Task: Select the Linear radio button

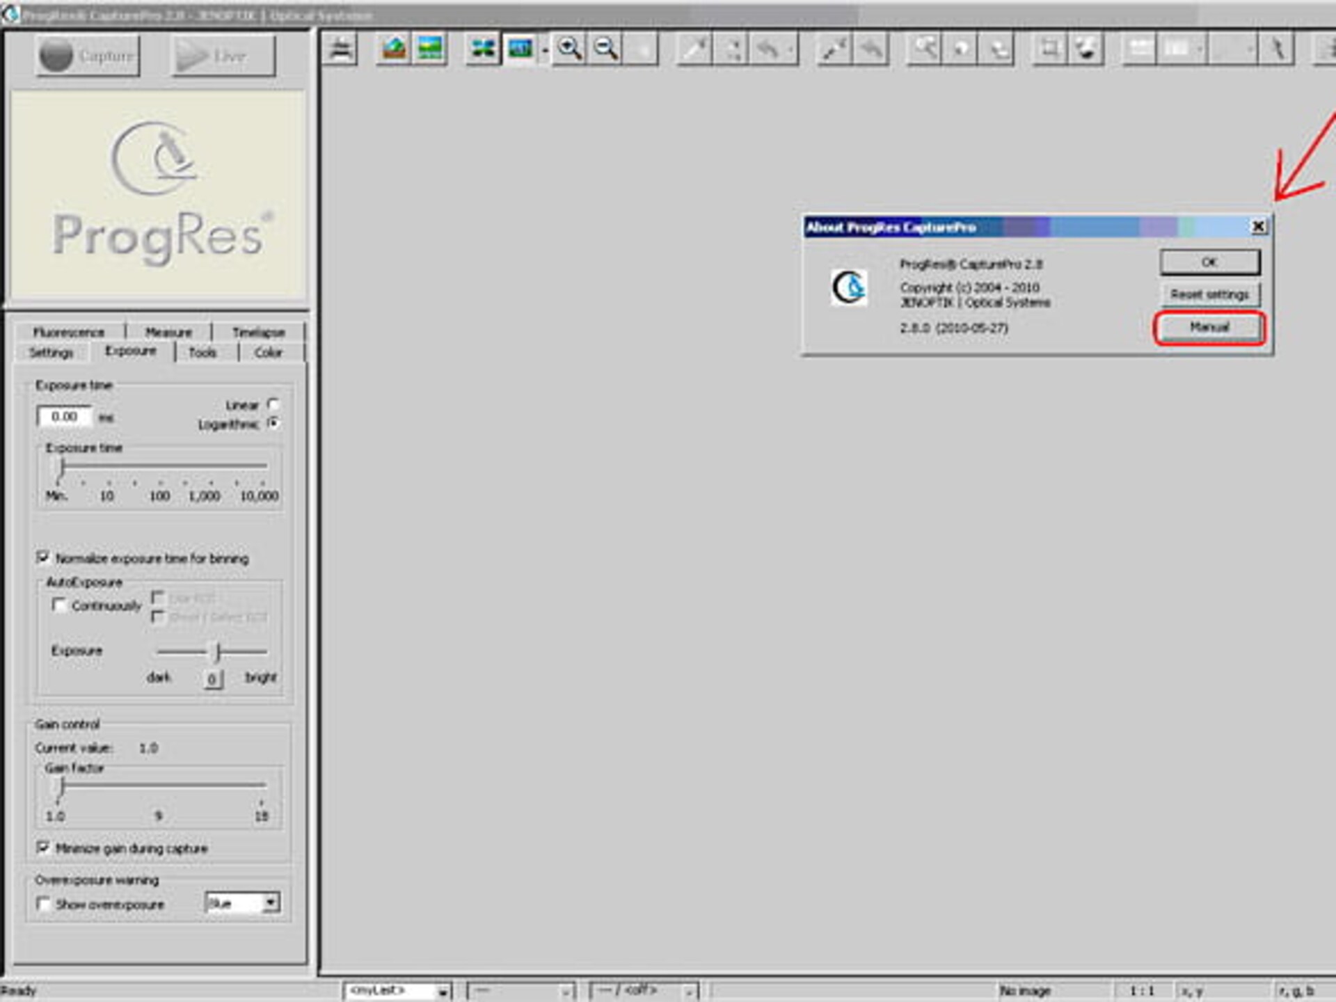Action: tap(273, 404)
